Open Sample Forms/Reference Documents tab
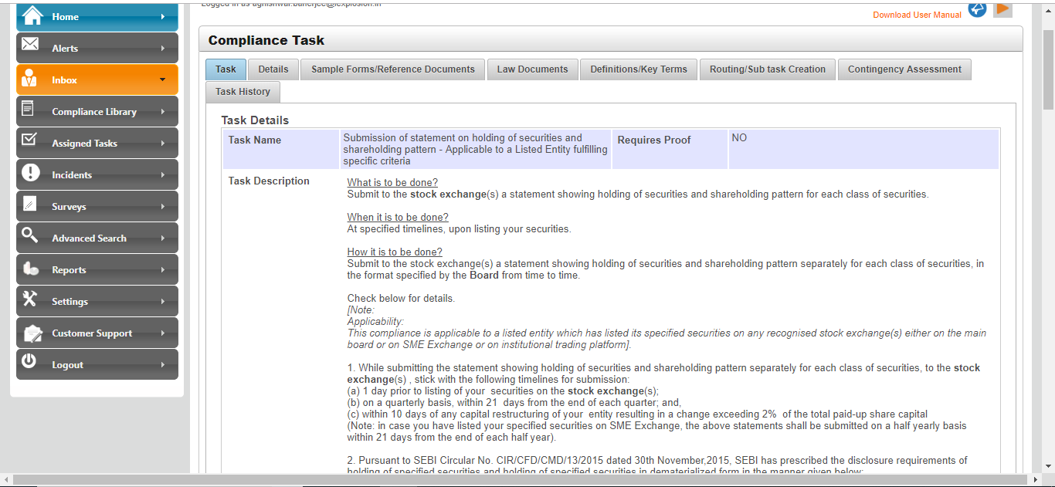The image size is (1055, 487). [393, 69]
